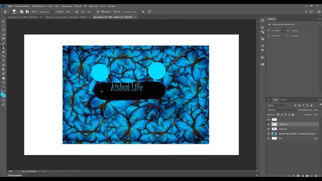Select the Brush tool
322x181 pixels.
(4, 43)
